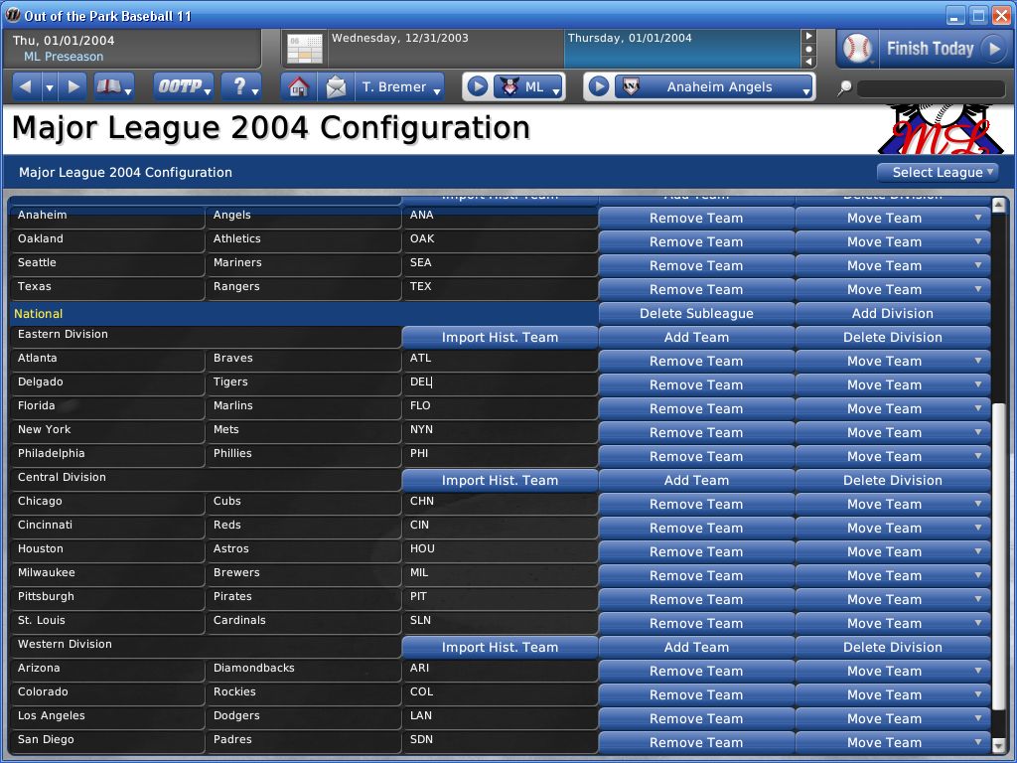Image resolution: width=1017 pixels, height=763 pixels.
Task: Click the magnifier search icon
Action: pos(844,87)
